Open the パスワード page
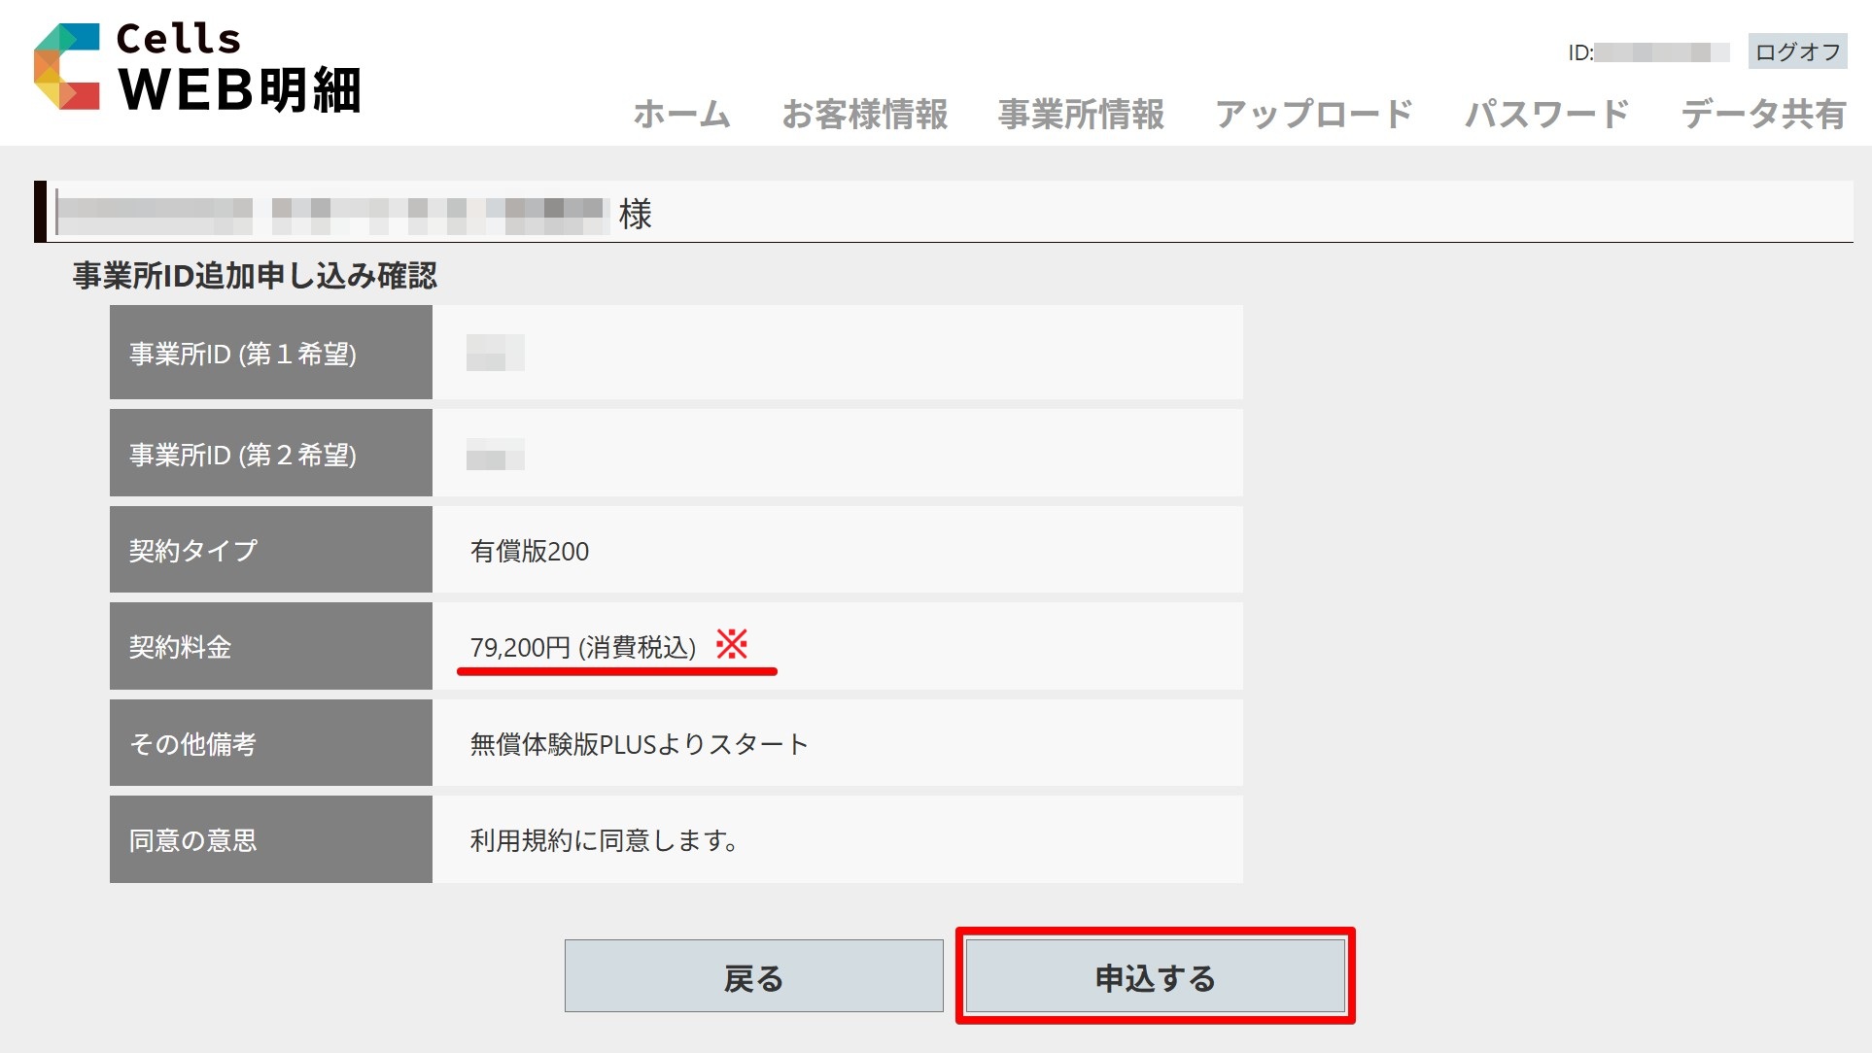This screenshot has width=1872, height=1053. click(x=1546, y=115)
